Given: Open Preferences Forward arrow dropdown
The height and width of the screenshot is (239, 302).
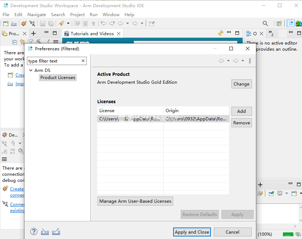Looking at the screenshot, I should tap(243, 61).
